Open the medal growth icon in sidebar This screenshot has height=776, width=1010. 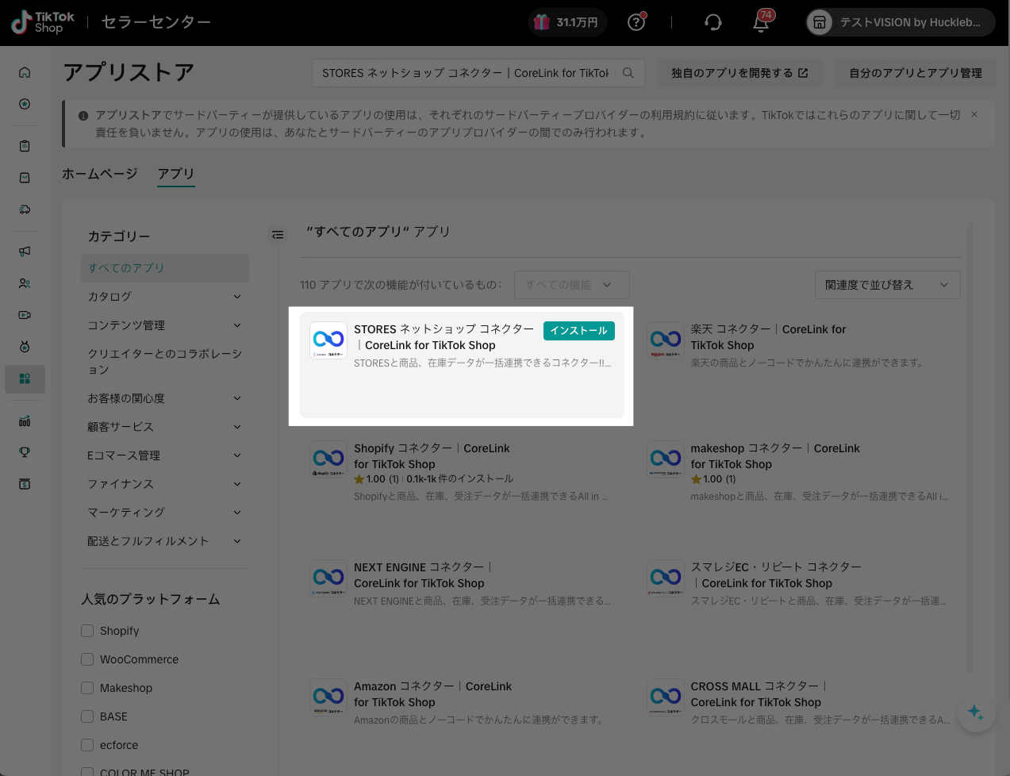pyautogui.click(x=25, y=347)
